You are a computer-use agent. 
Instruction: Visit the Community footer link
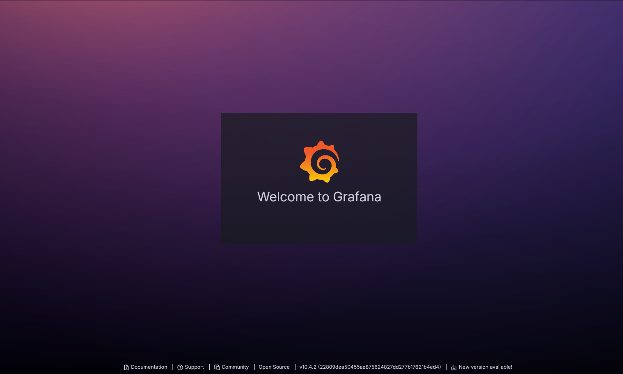(235, 367)
